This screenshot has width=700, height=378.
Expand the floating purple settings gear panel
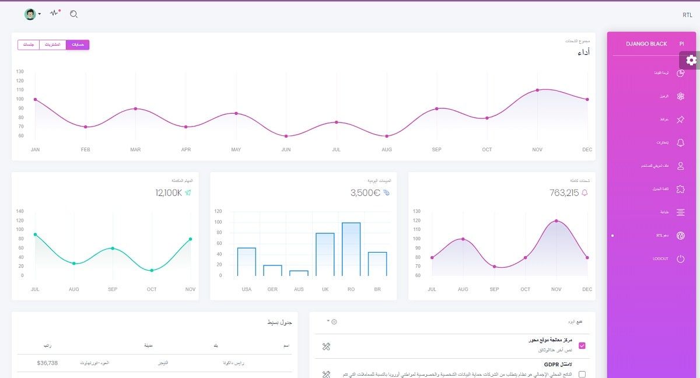(x=691, y=60)
